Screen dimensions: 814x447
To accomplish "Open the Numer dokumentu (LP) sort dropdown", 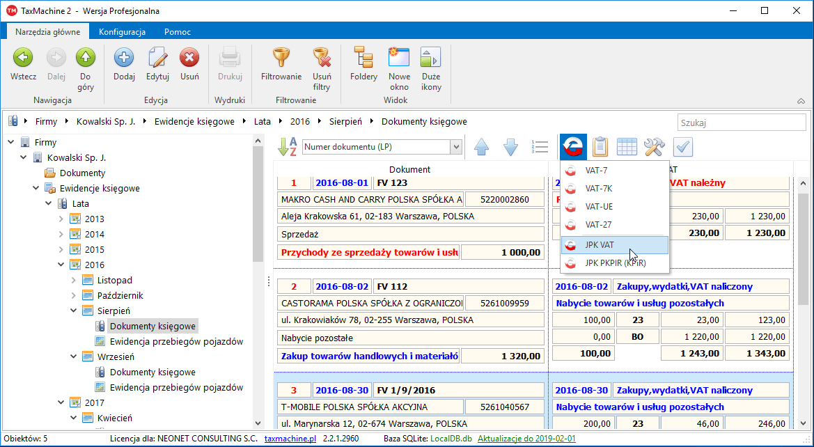I will tap(456, 147).
